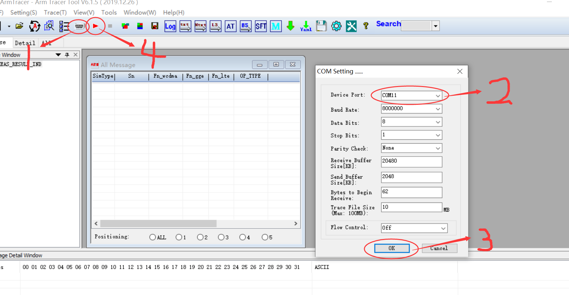Open the SFT tool icon

pos(261,26)
